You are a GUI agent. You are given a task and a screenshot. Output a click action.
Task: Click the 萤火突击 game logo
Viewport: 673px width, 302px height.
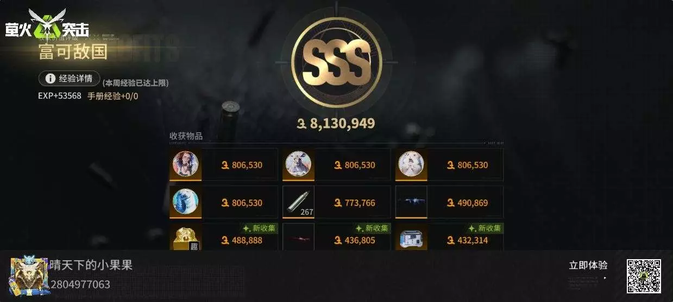coord(47,24)
